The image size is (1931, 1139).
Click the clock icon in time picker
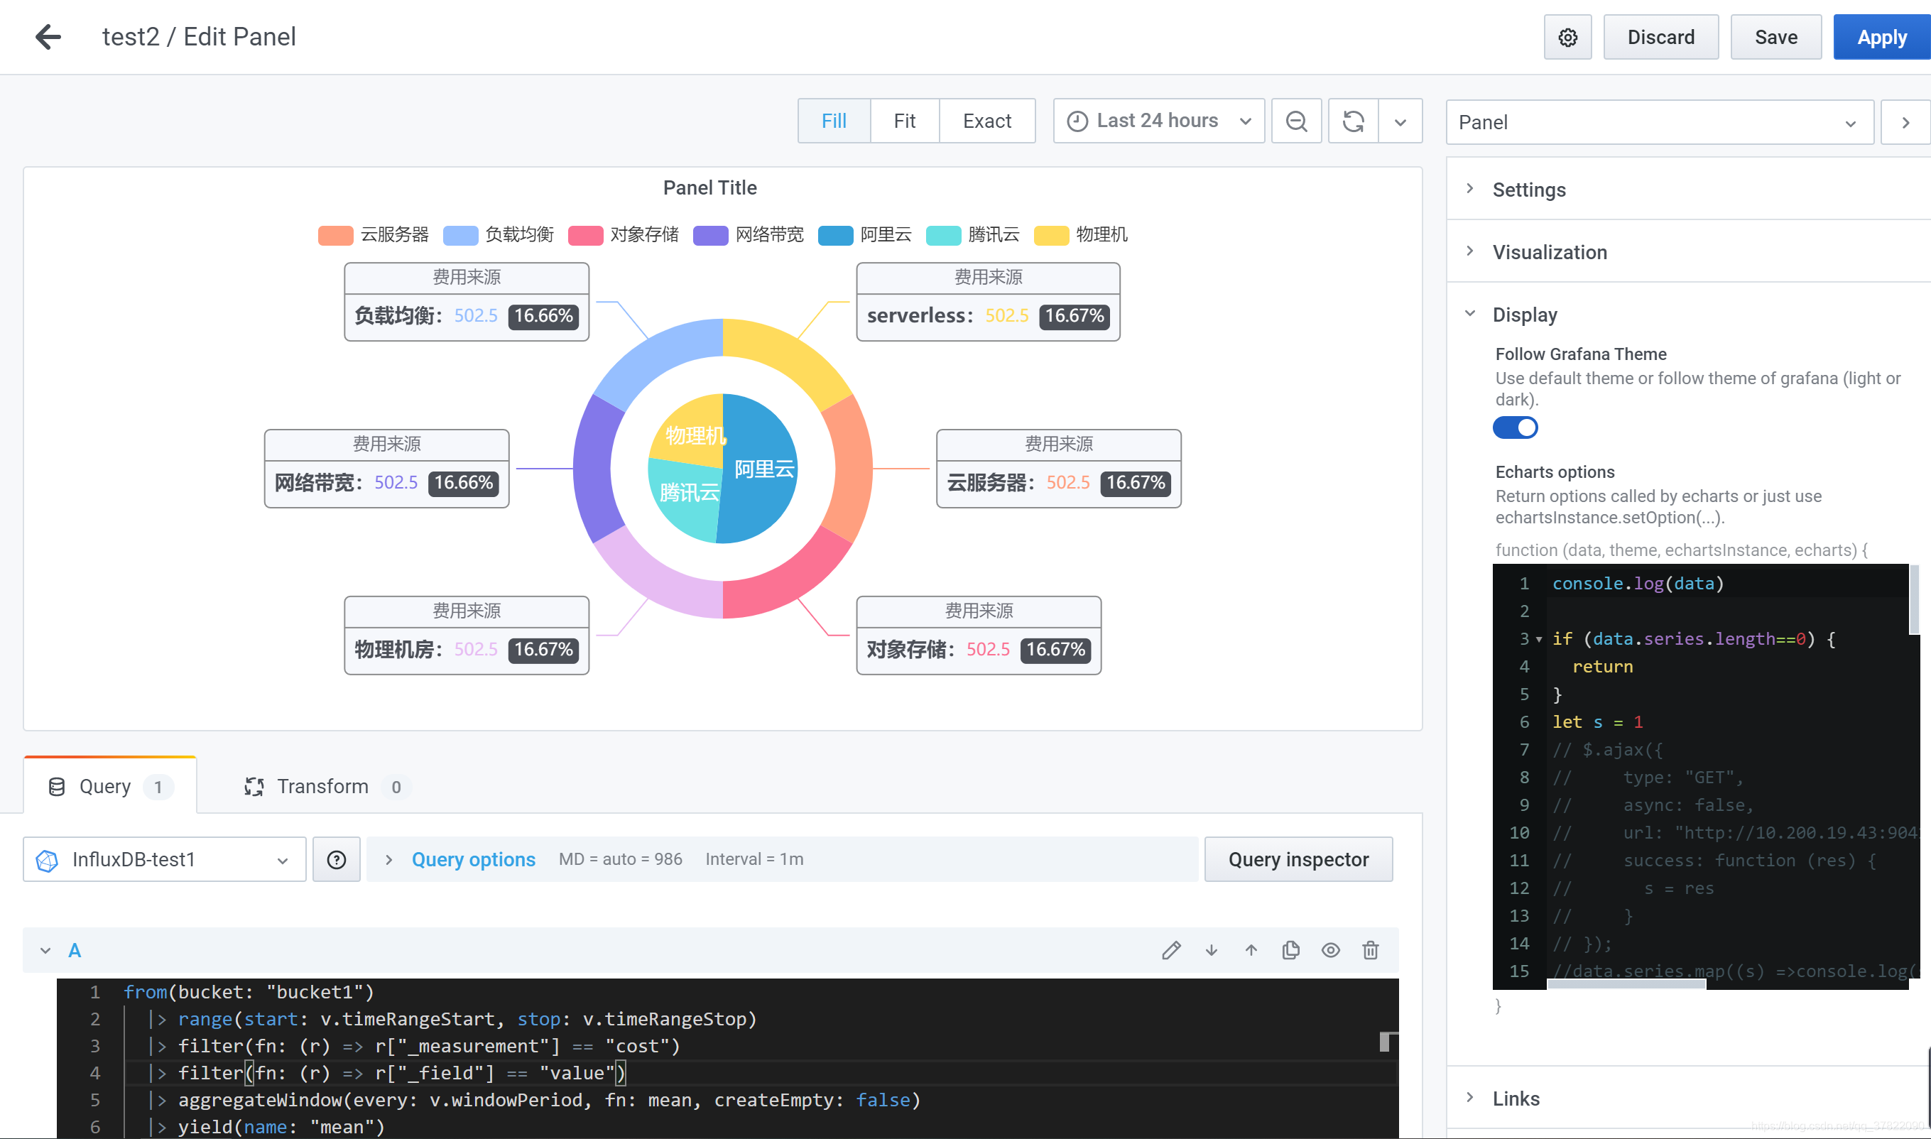[1077, 121]
